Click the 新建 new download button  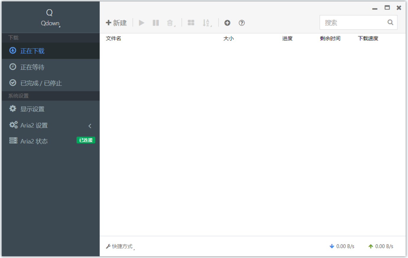pos(116,23)
